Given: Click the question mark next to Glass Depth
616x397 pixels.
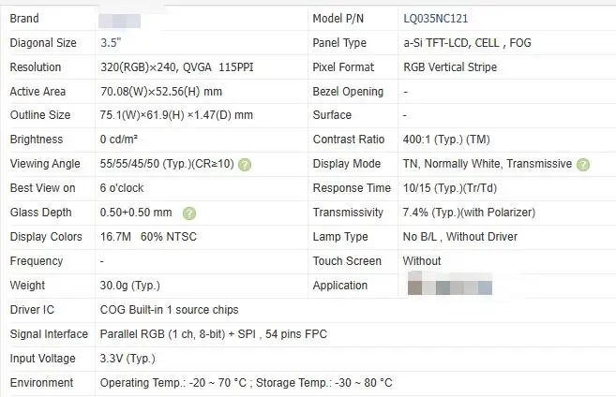Looking at the screenshot, I should [189, 213].
